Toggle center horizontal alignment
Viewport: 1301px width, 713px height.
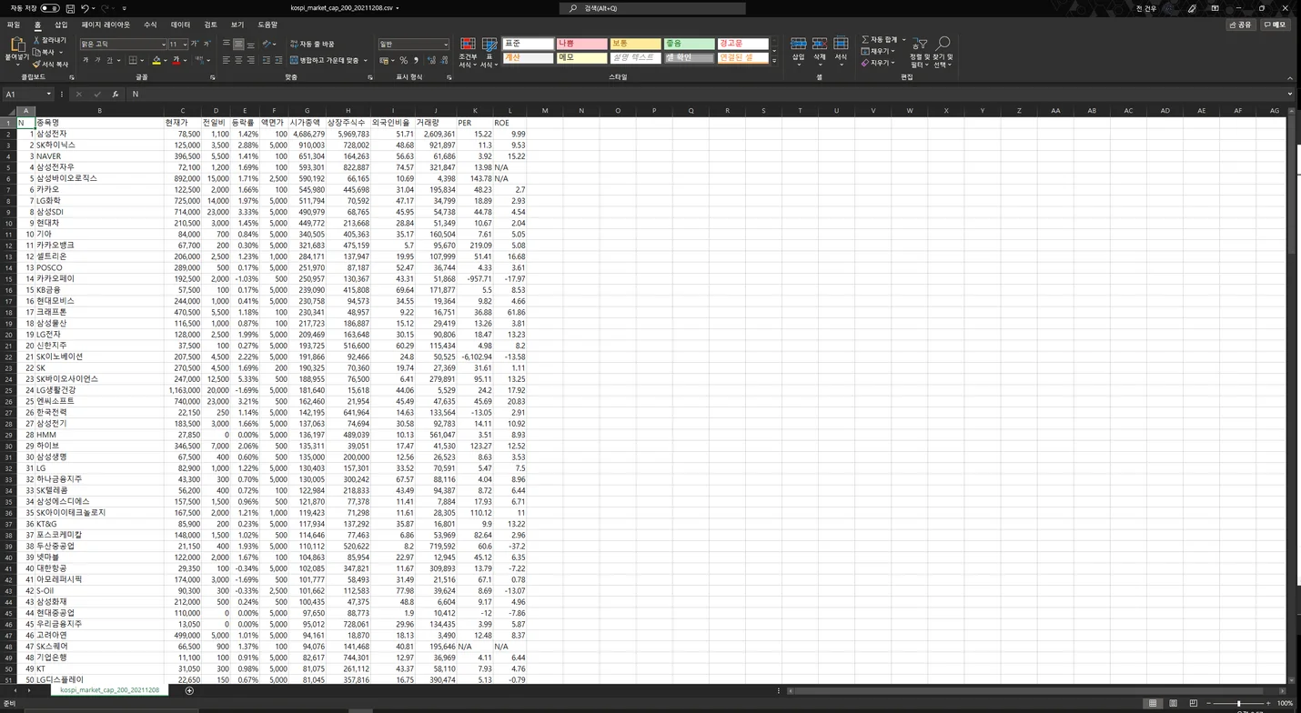click(x=238, y=61)
